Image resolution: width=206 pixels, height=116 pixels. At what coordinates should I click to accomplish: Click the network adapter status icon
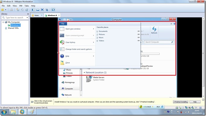click(186, 108)
